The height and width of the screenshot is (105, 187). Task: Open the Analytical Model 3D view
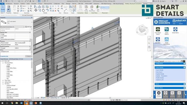coord(11,85)
